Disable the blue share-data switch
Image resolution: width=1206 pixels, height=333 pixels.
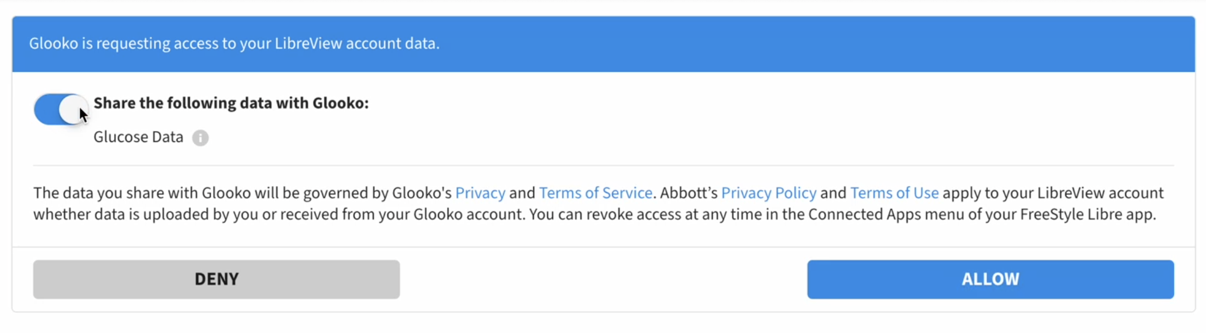[x=61, y=109]
